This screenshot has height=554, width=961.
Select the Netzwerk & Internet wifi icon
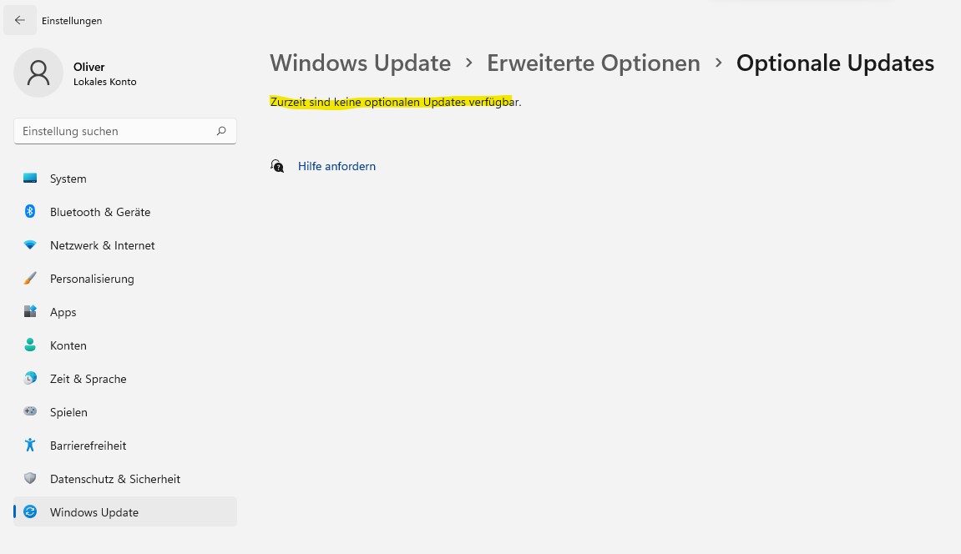30,244
